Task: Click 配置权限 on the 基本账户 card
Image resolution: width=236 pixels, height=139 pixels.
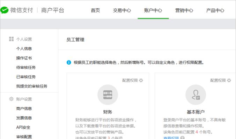Action: 218,80
